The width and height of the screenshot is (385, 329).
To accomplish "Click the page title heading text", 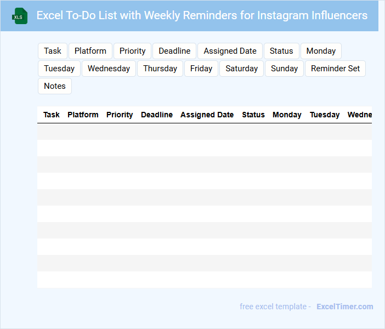I will tap(202, 15).
